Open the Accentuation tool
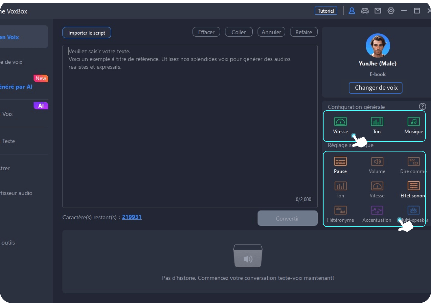Screen dimensions: 431x303 pyautogui.click(x=377, y=210)
